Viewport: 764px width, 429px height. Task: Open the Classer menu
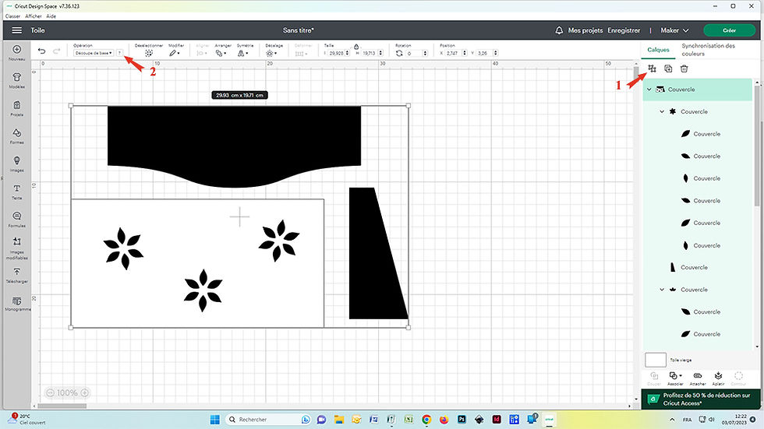12,16
